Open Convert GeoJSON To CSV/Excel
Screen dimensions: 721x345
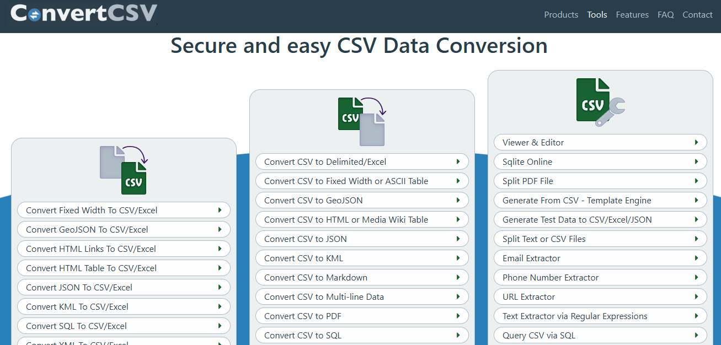(x=124, y=229)
